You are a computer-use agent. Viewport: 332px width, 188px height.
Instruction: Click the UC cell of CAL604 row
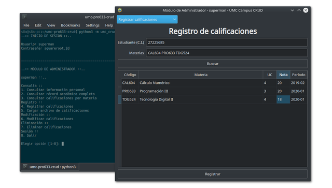tap(270, 83)
